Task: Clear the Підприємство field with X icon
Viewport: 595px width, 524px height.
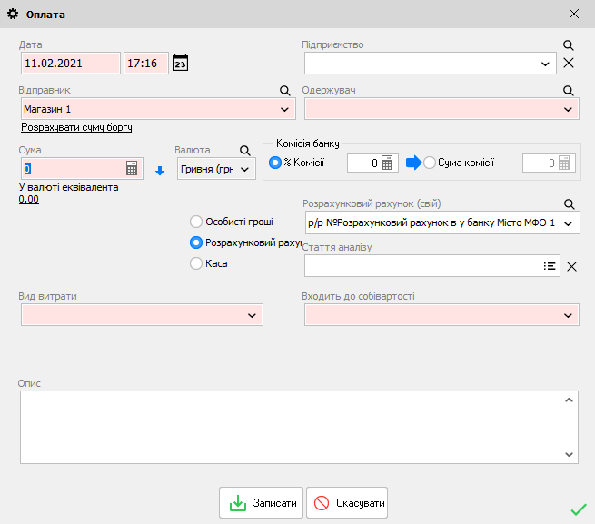Action: tap(569, 63)
